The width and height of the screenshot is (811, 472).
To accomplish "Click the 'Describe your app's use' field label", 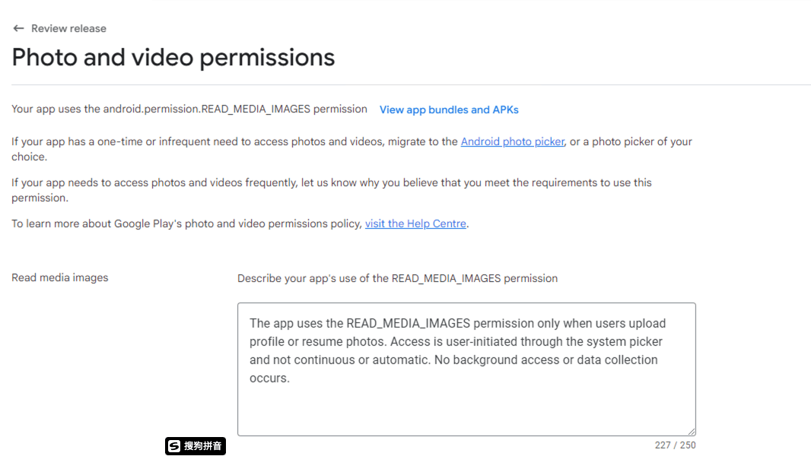I will (397, 278).
